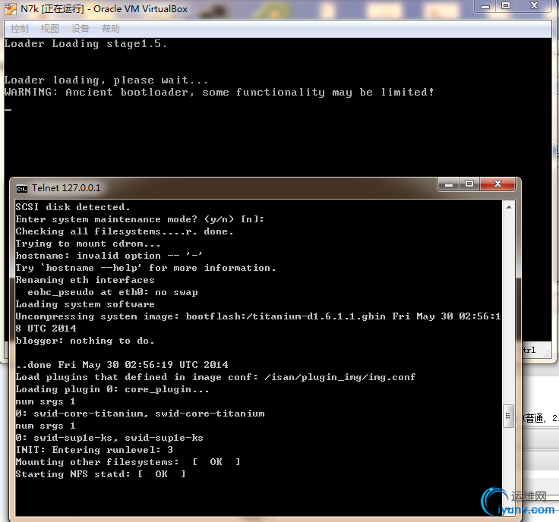
Task: Click the VirtualBox N7k window icon
Action: [x=11, y=9]
